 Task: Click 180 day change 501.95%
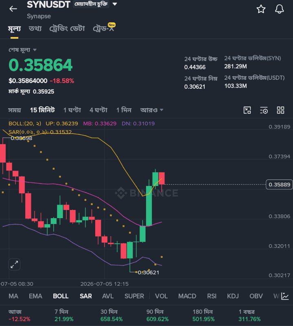click(x=203, y=319)
